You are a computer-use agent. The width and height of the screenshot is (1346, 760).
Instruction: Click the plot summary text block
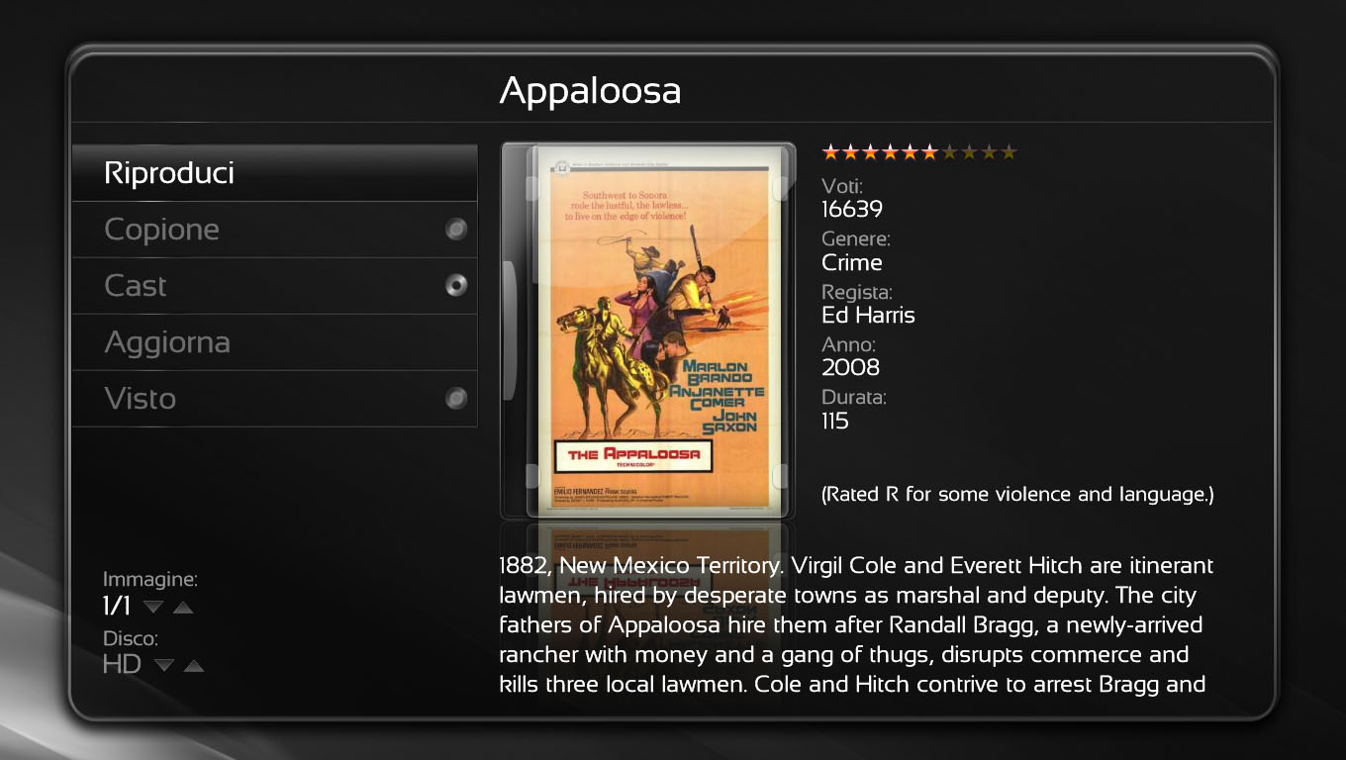tap(856, 625)
